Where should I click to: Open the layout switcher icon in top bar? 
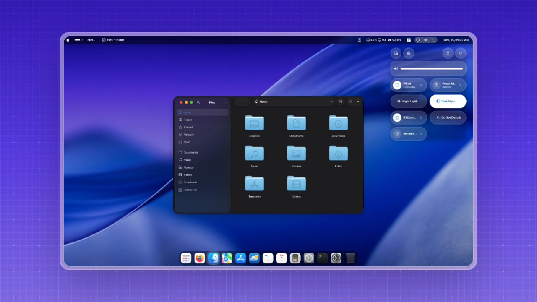(x=409, y=40)
